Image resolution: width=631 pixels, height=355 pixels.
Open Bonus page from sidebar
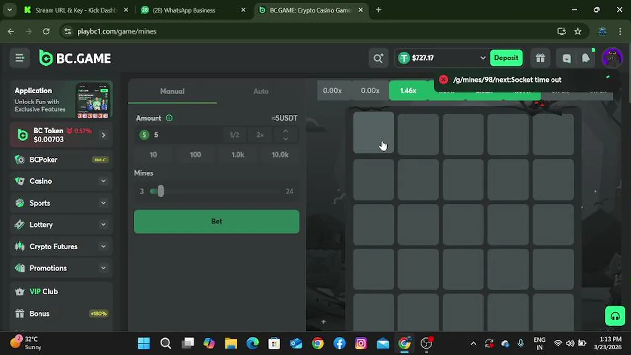[x=61, y=314]
